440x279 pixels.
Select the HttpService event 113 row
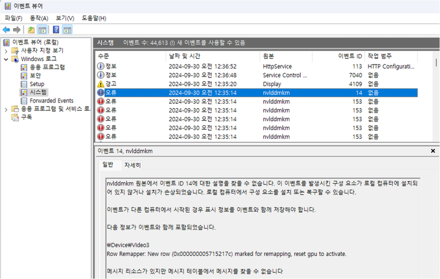257,66
